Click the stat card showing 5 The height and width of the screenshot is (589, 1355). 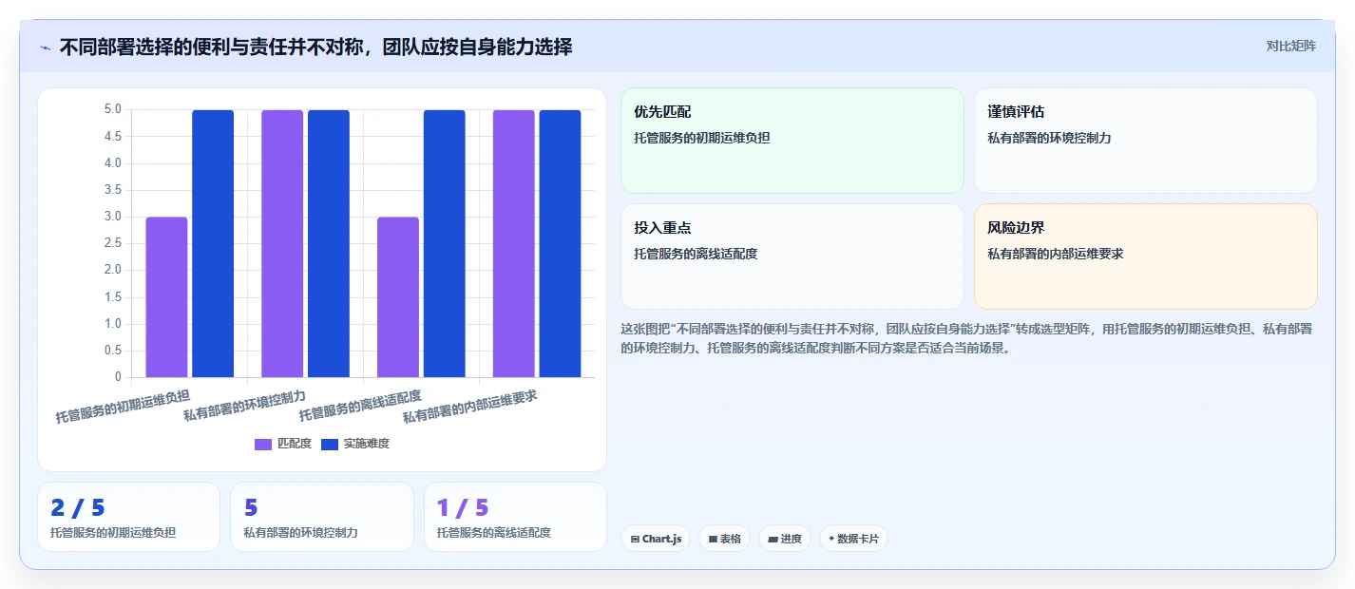click(x=322, y=517)
